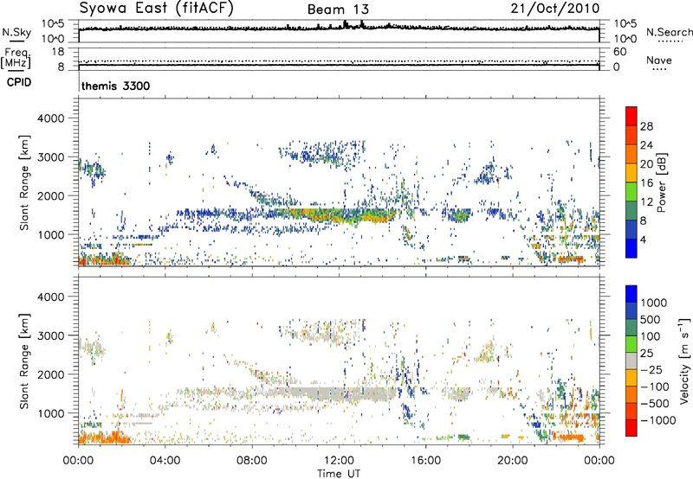Click the date '21/Oct/2010'
The image size is (693, 479).
tap(555, 9)
